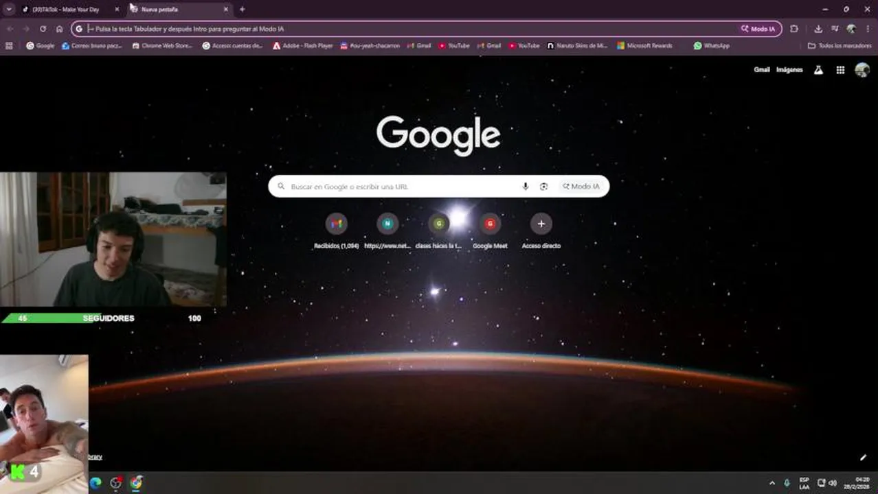Click the forward navigation arrow
Image resolution: width=878 pixels, height=494 pixels.
point(26,29)
